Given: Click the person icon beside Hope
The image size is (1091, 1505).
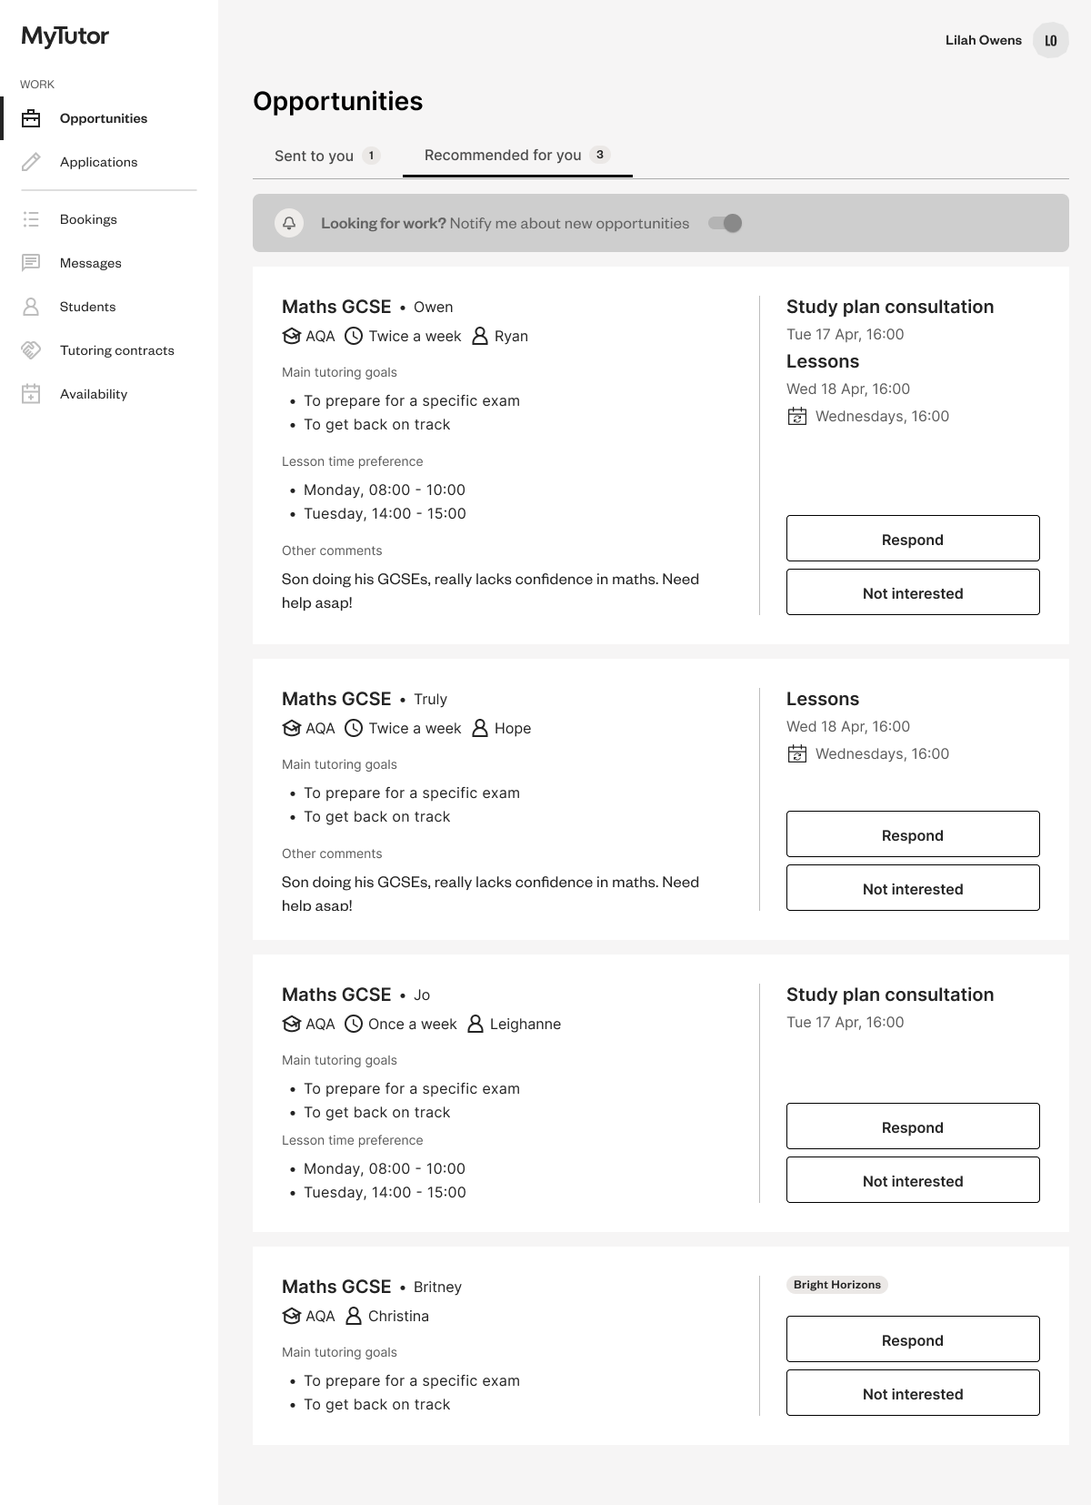Looking at the screenshot, I should pyautogui.click(x=480, y=728).
